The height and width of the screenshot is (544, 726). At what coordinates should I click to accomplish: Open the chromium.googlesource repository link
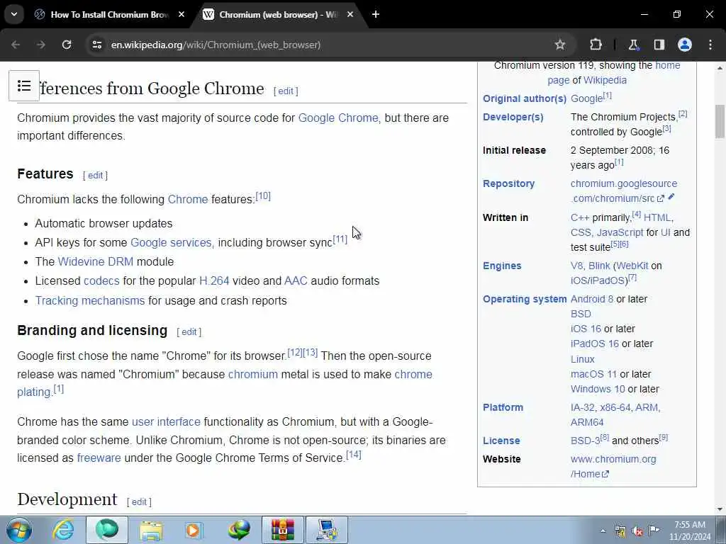(x=624, y=191)
